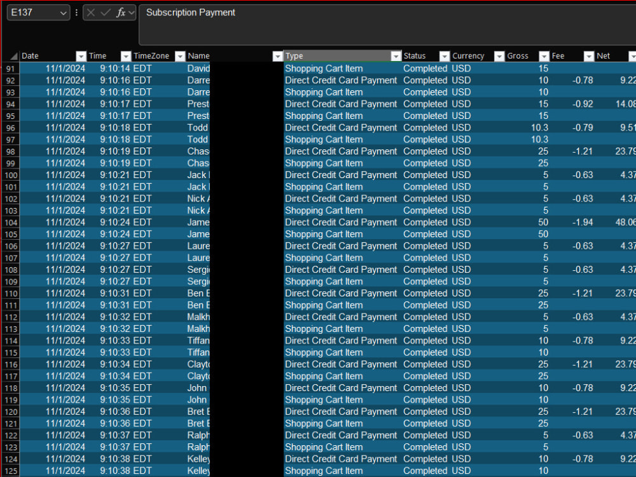The image size is (636, 477).
Task: Select row header 125
Action: [11, 471]
